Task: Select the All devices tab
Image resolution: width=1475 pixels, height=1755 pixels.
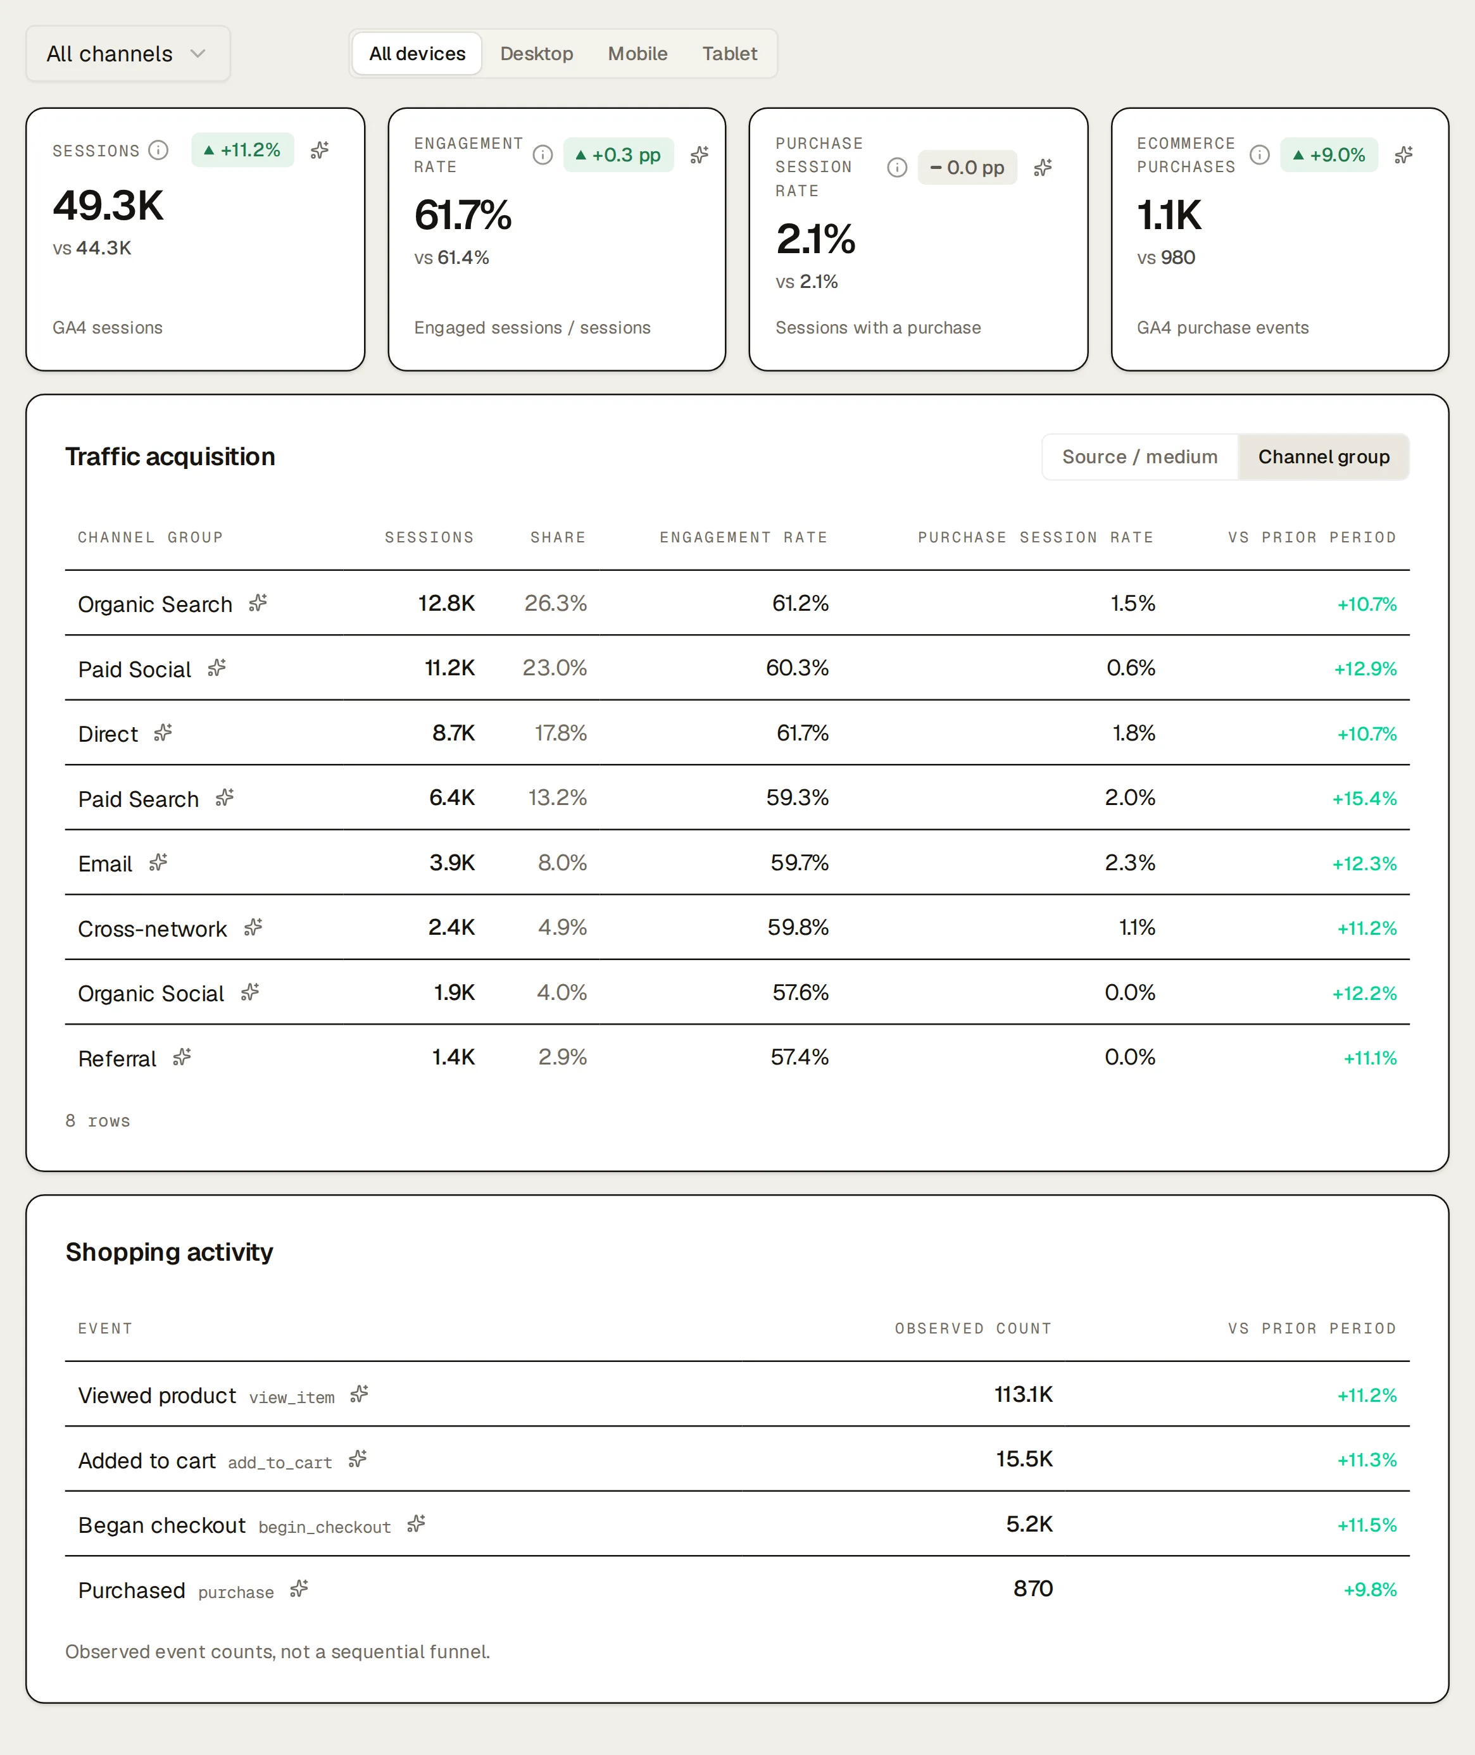Action: pyautogui.click(x=417, y=54)
